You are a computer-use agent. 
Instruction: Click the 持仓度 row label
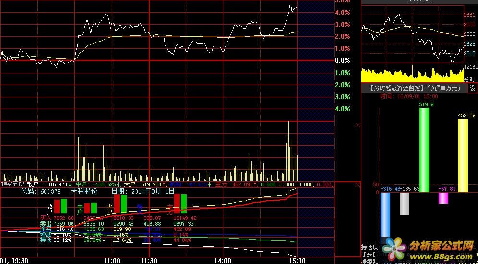[x=370, y=247]
